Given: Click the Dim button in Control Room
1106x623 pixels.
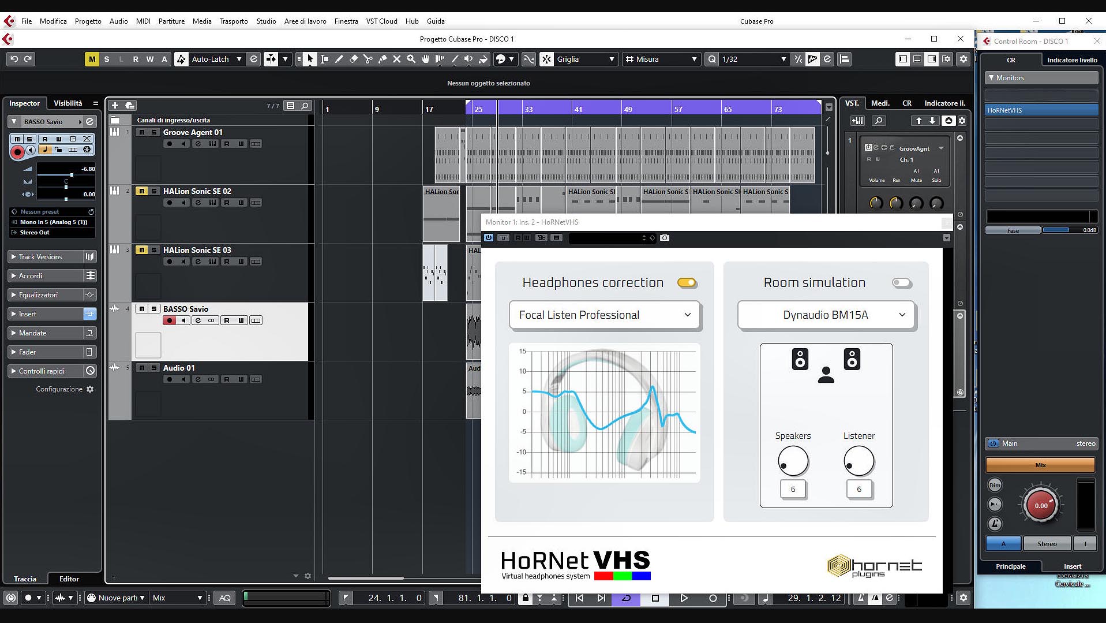Looking at the screenshot, I should click(x=995, y=485).
